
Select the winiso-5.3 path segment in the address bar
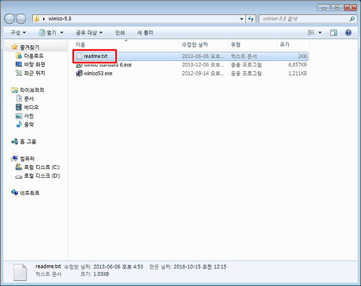coord(60,19)
